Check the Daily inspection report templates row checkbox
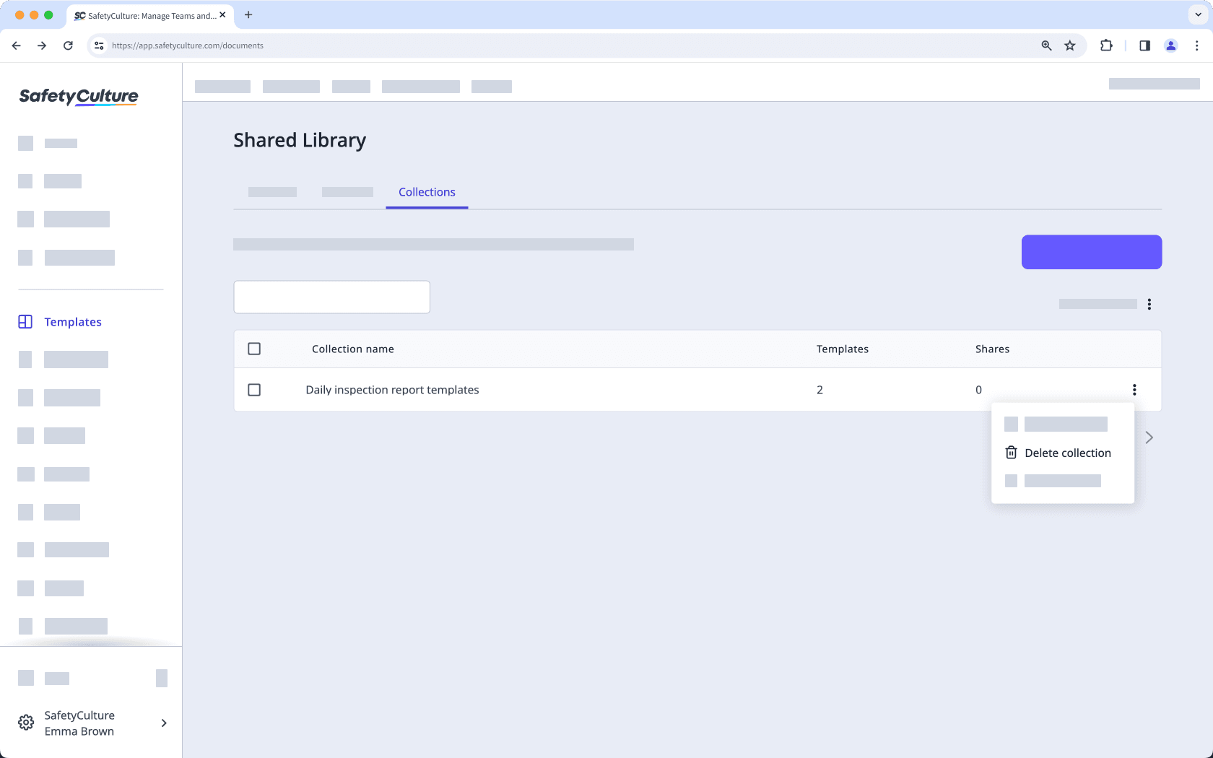Viewport: 1213px width, 758px height. [x=254, y=390]
